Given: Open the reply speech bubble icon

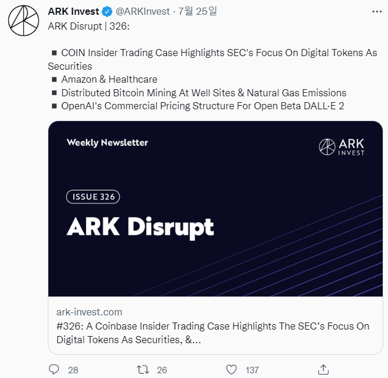Looking at the screenshot, I should tap(54, 370).
